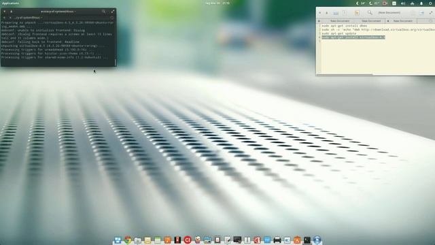435x245 pixels.
Task: Select the third 'New Document' tab in editor
Action: (x=403, y=21)
